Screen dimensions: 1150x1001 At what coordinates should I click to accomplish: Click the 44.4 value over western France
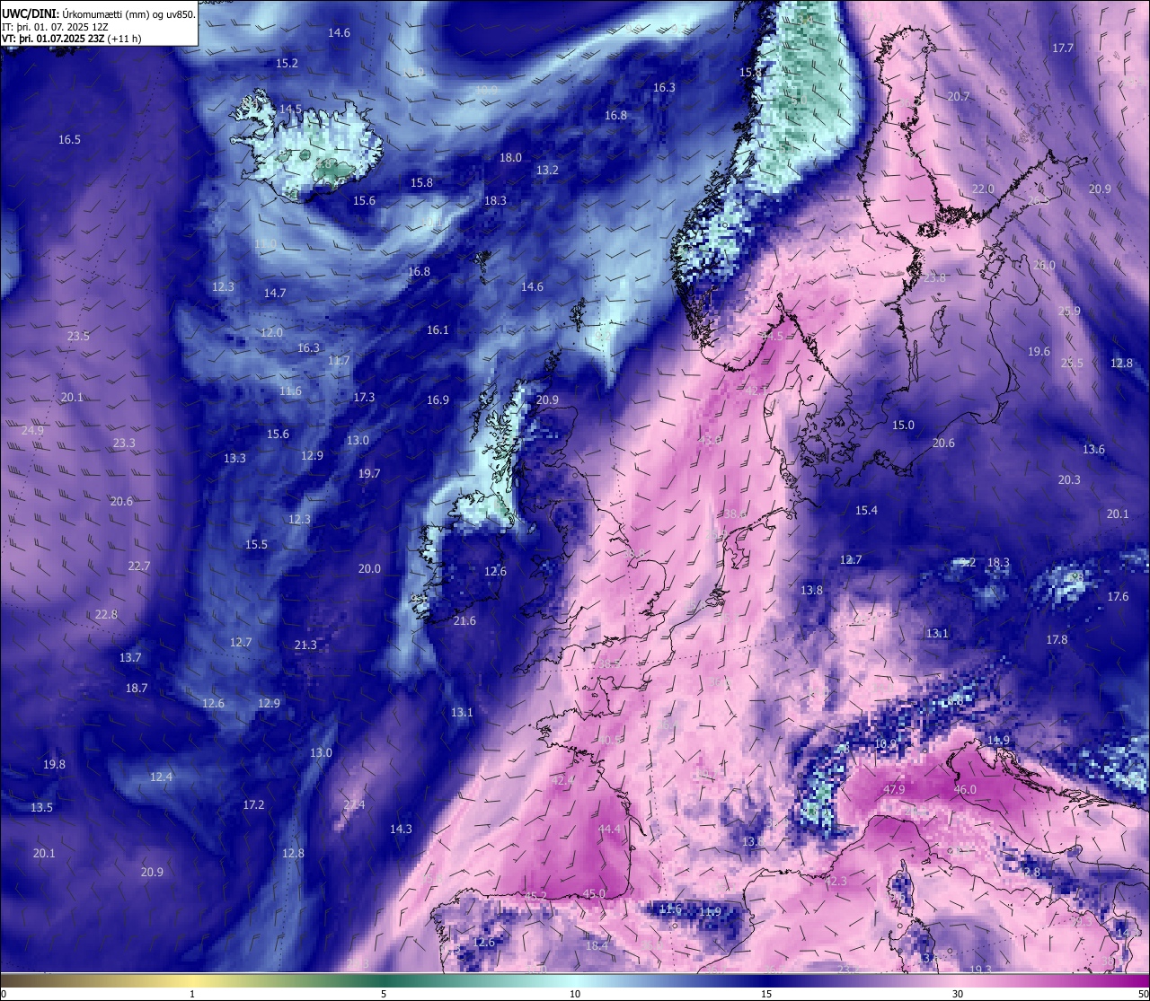[609, 830]
